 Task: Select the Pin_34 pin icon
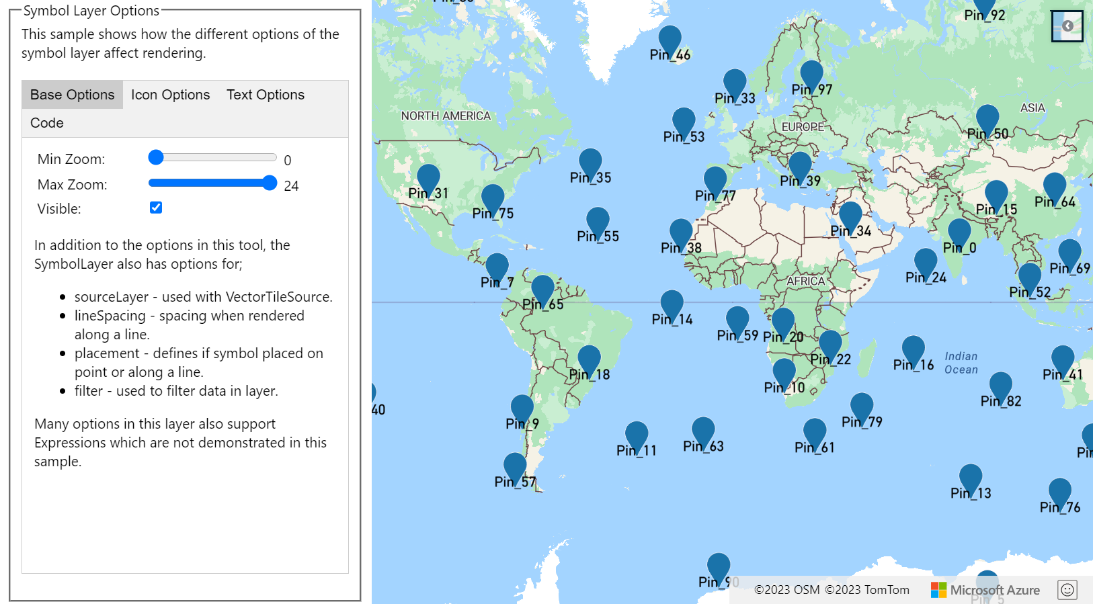click(x=850, y=216)
